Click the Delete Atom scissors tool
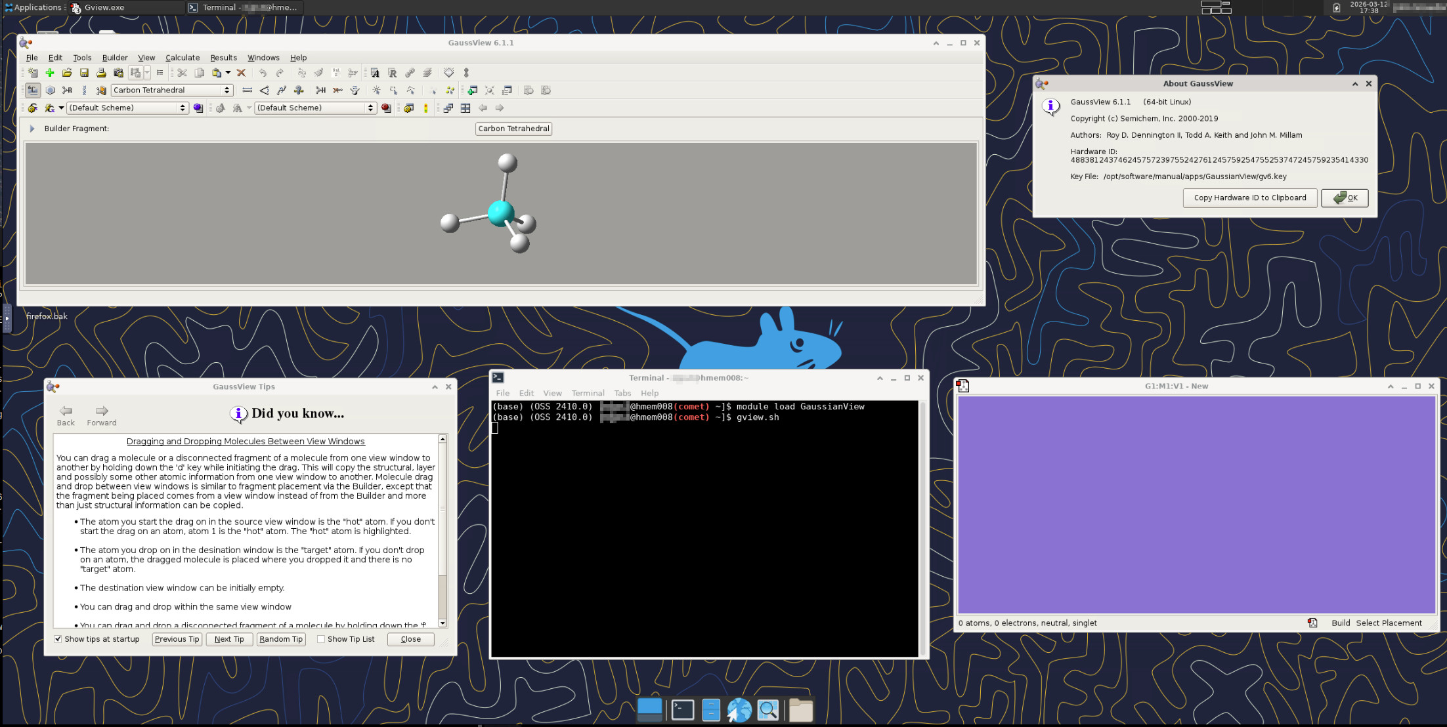Screen dimensions: 1447x727 click(x=337, y=91)
